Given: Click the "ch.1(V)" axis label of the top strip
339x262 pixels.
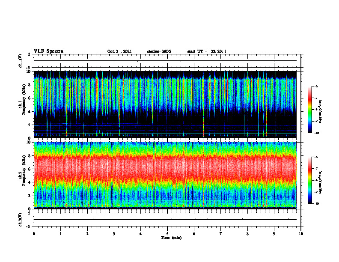Looking at the screenshot, I should [x=21, y=61].
